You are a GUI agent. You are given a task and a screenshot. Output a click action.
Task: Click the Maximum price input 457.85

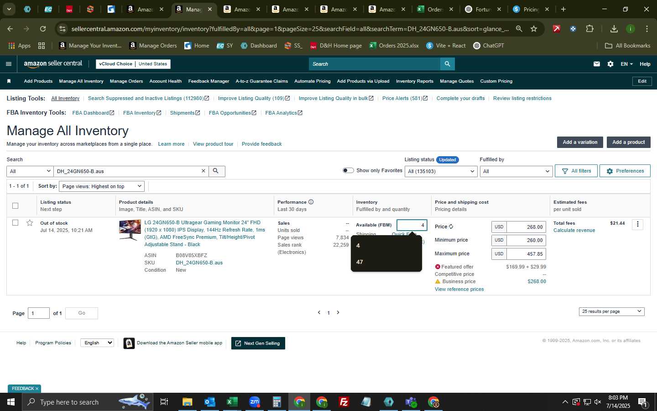526,254
